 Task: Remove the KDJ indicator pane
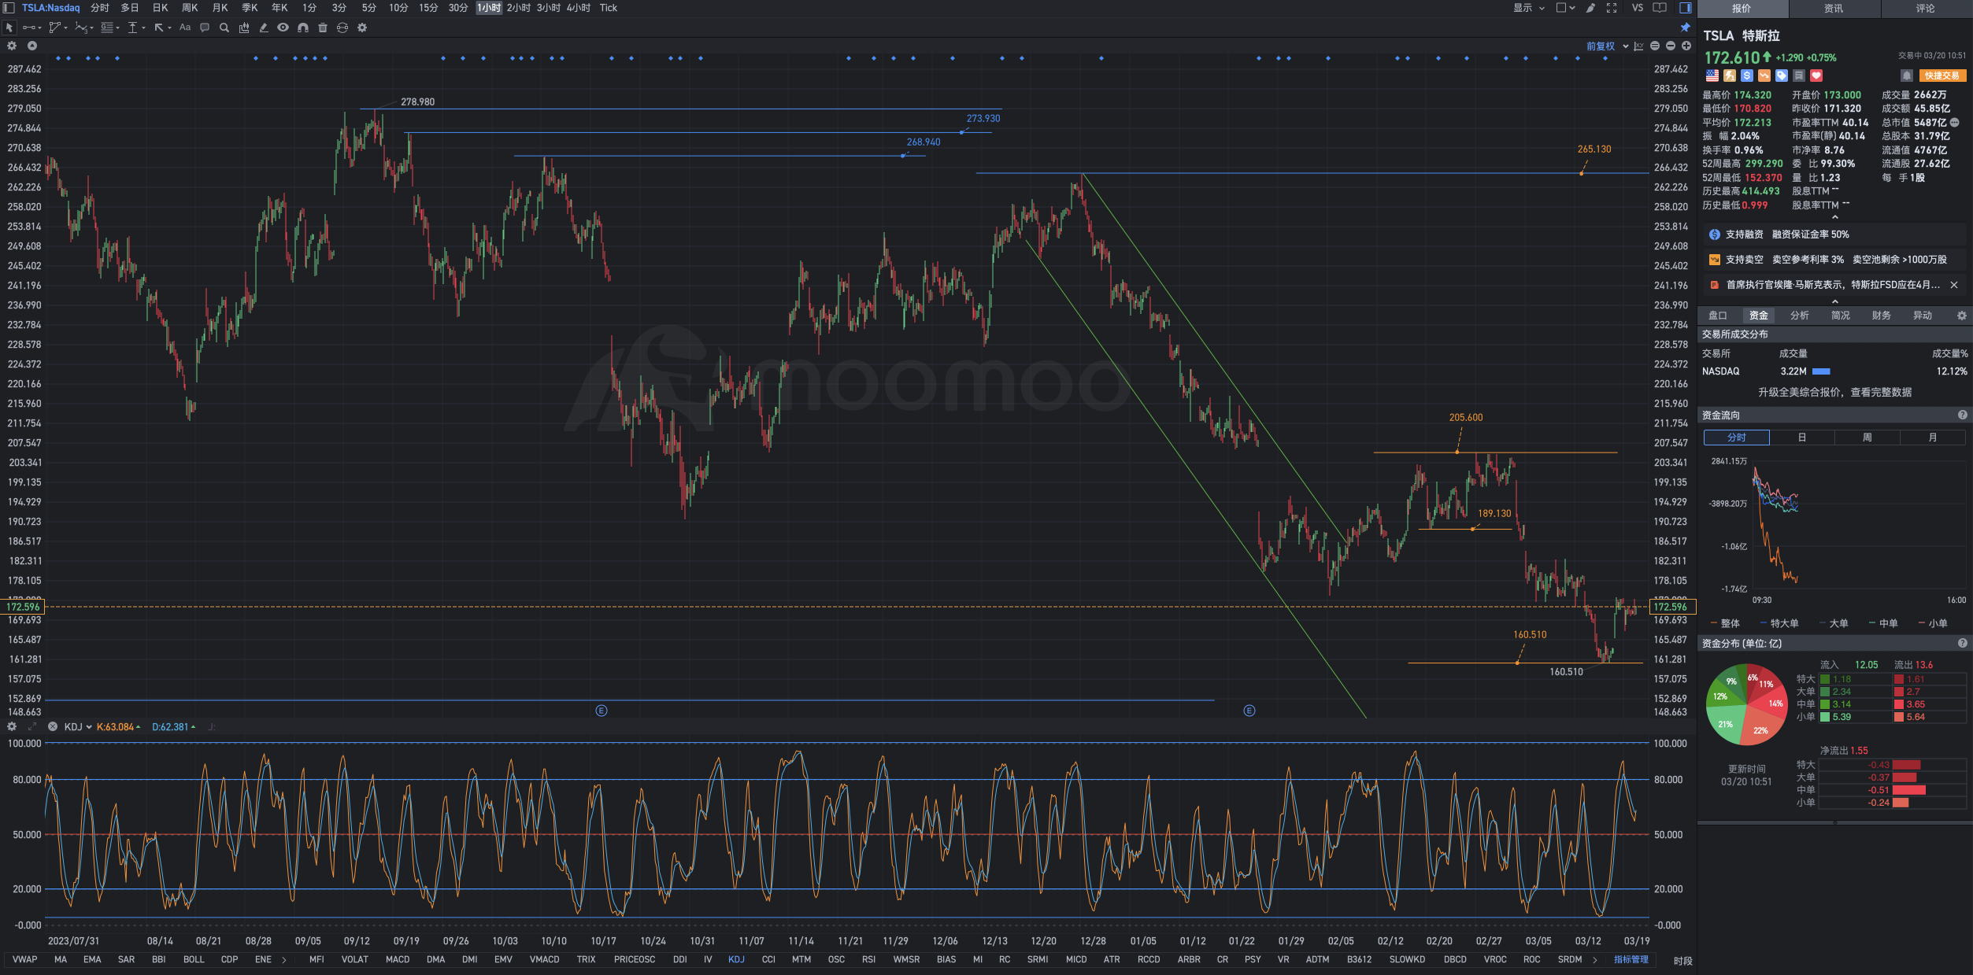coord(53,726)
